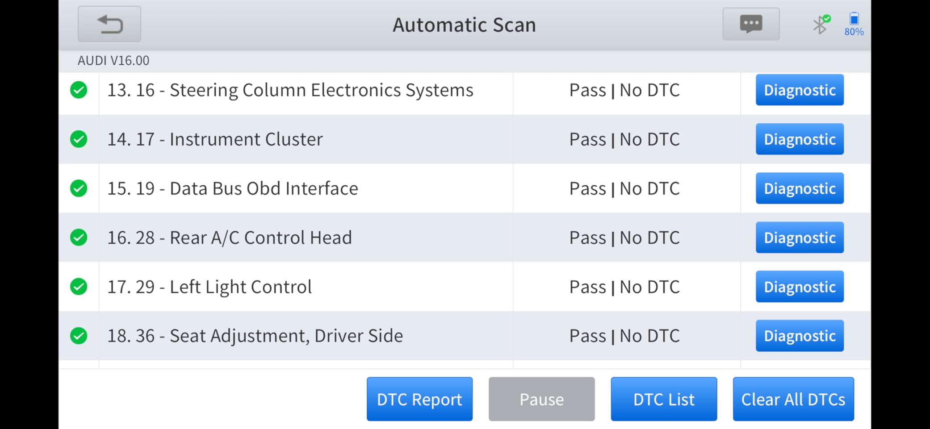
Task: Check the Bluetooth connection status icon
Action: tap(821, 24)
